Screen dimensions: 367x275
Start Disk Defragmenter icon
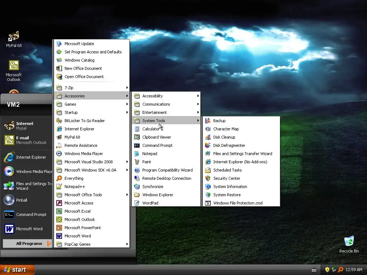pyautogui.click(x=208, y=145)
